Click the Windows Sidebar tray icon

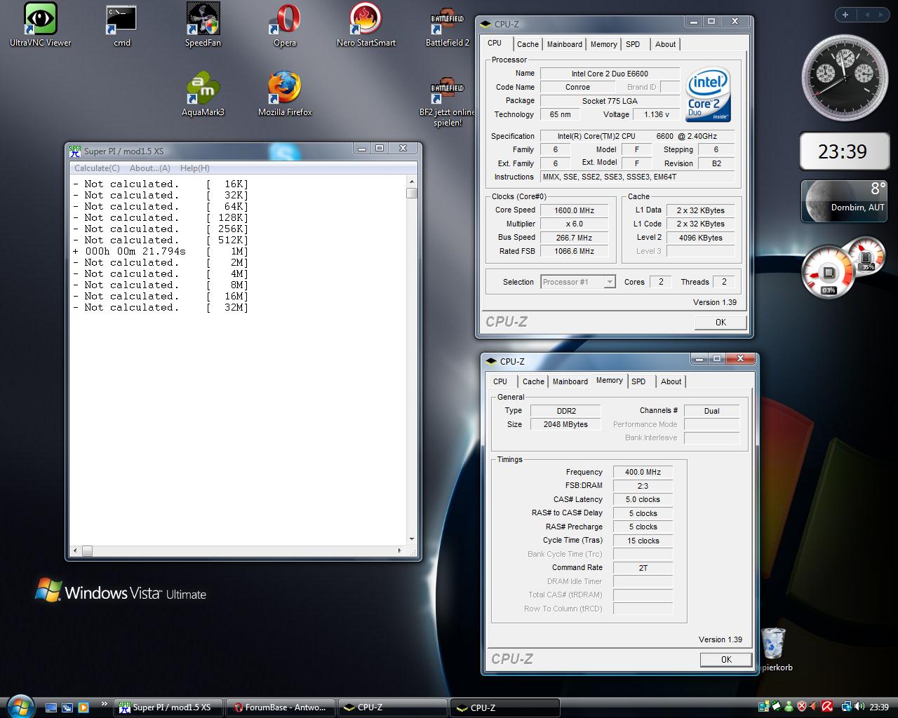tap(763, 707)
